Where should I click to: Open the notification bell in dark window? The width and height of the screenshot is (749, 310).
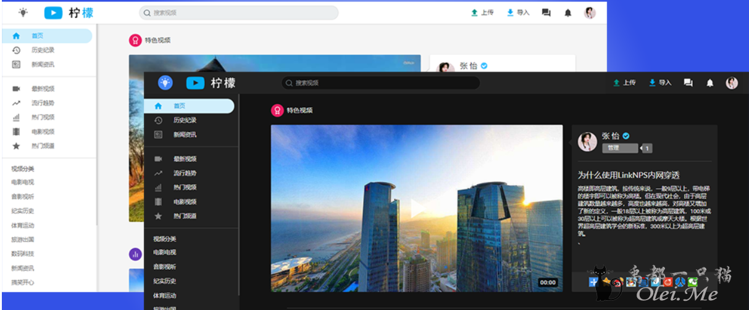pos(710,83)
